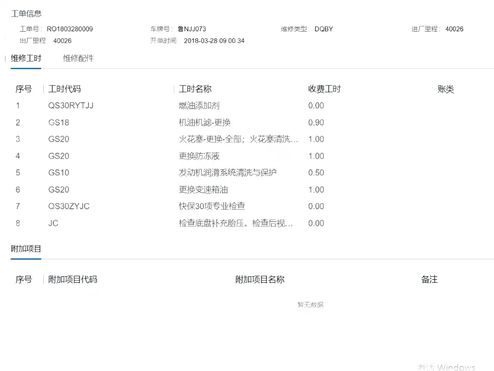The image size is (494, 371).
Task: Select row 更换防冻液
Action: 199,156
